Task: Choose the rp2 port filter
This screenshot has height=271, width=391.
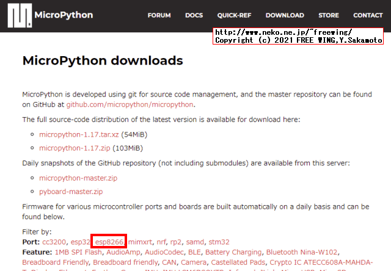Action: click(x=176, y=242)
